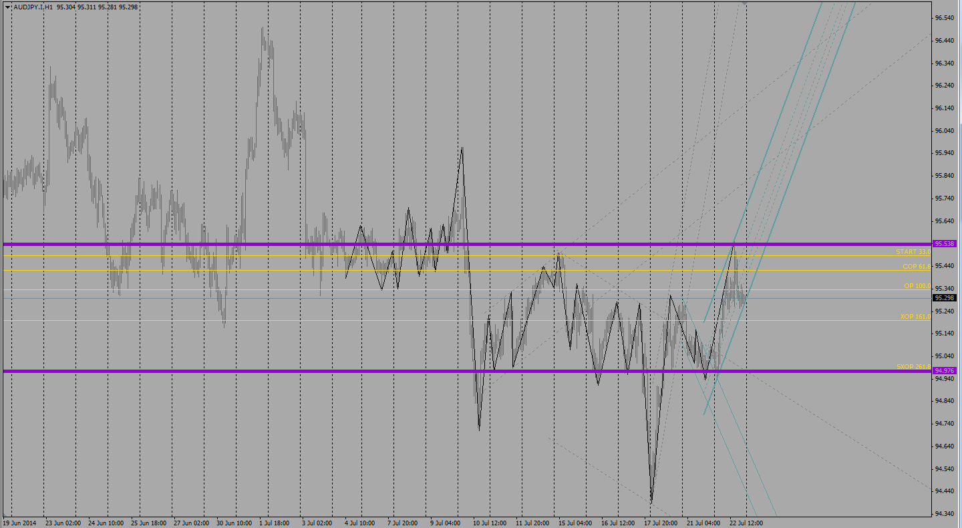Click the 17 Jul 20:00 time label

(661, 523)
